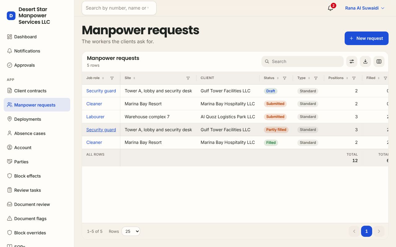Screen dimensions: 396x247
Task: Click the Status column filter icon
Action: tap(285, 78)
